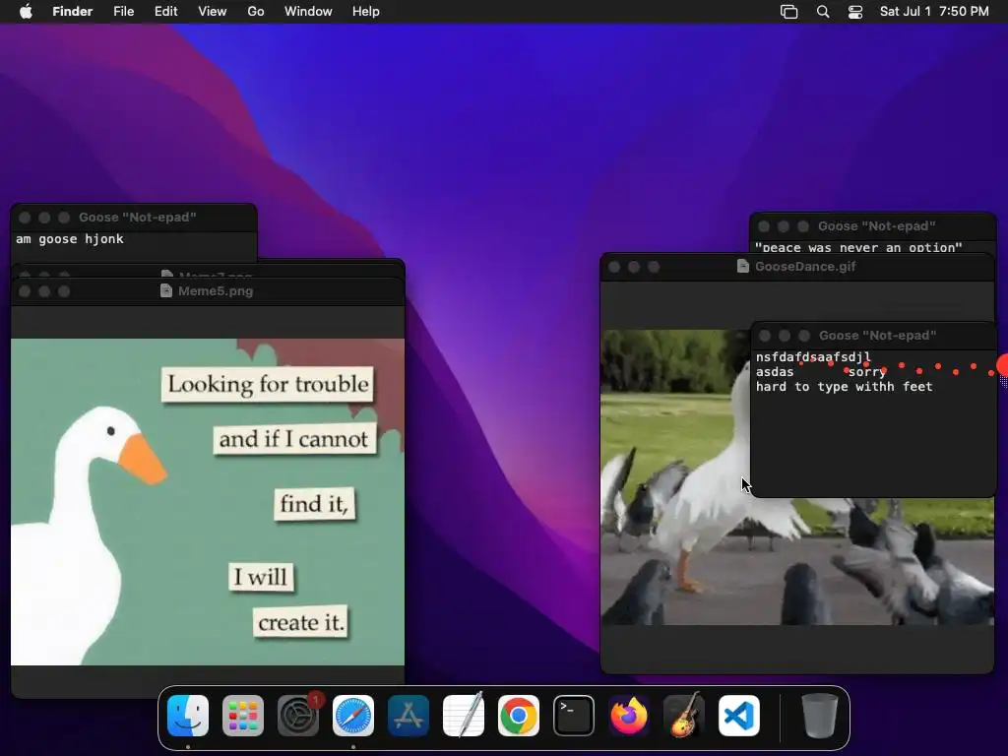Minimize the GooseDance.gif window

634,267
